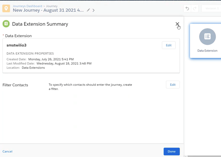This screenshot has height=157, width=221.
Task: Click the orange Journey Builder location icon
Action: [6, 8]
